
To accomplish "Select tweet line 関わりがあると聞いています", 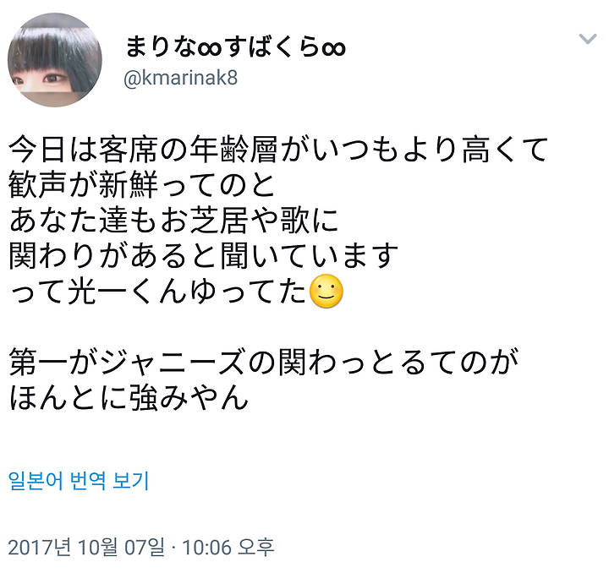I will tap(204, 255).
